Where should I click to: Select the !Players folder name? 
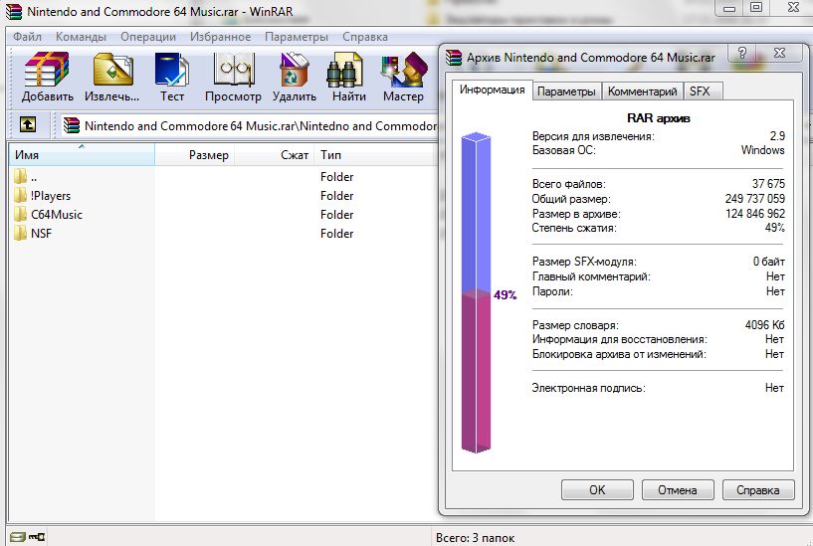pyautogui.click(x=51, y=196)
